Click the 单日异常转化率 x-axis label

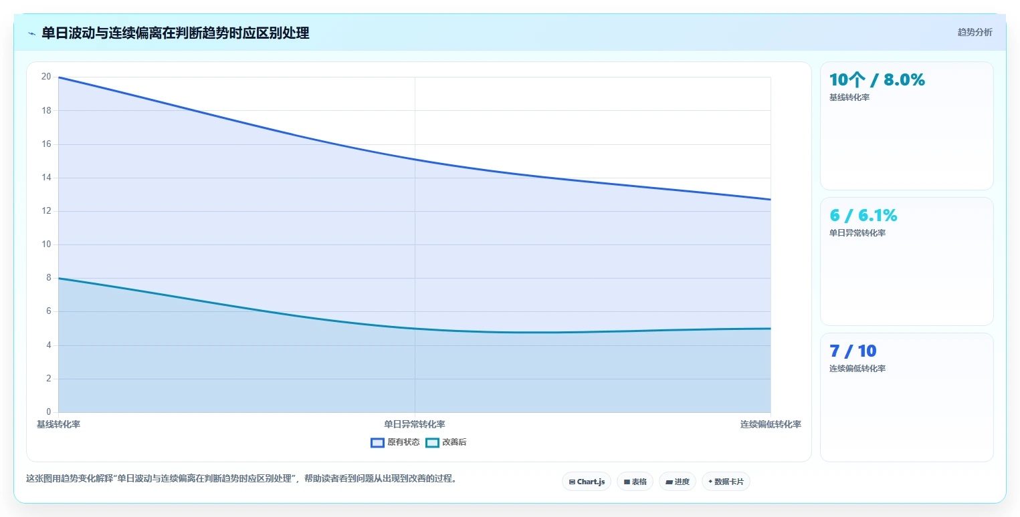pos(415,424)
